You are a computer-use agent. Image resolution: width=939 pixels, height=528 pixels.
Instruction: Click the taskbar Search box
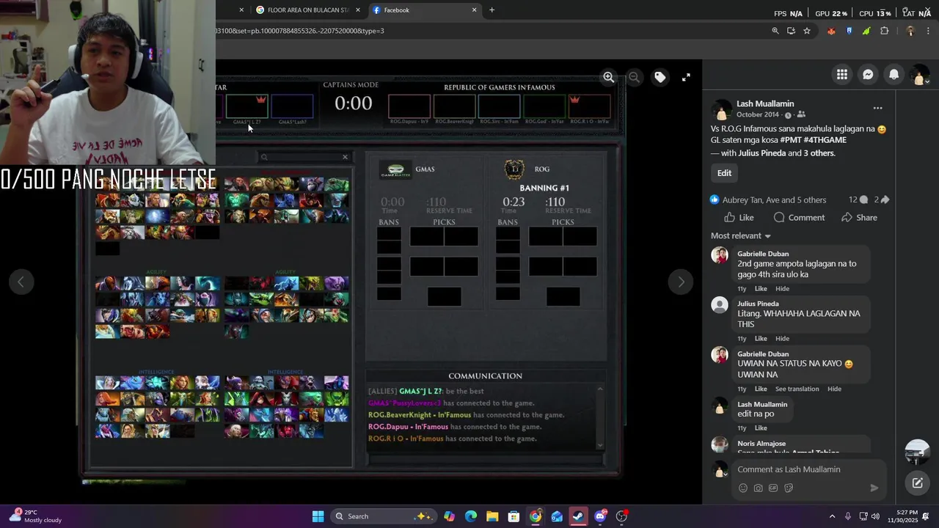tap(382, 516)
